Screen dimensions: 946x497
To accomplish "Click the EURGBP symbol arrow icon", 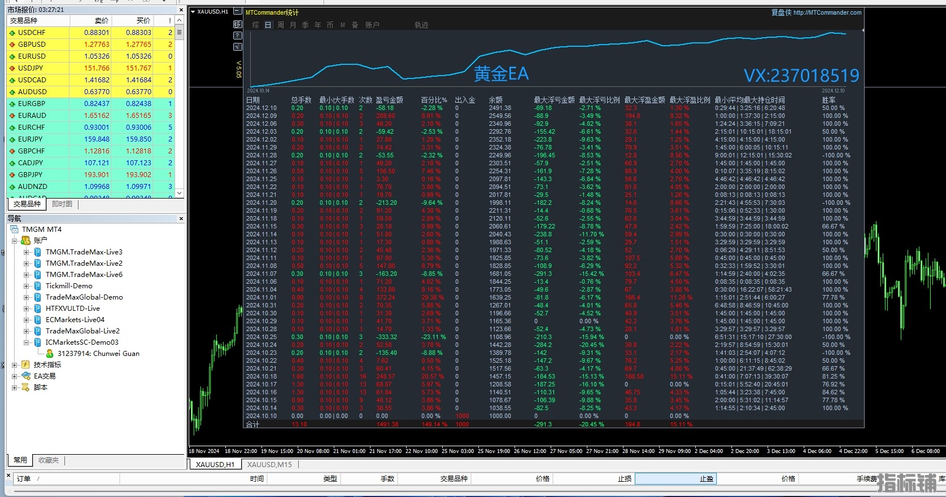I will 12,104.
